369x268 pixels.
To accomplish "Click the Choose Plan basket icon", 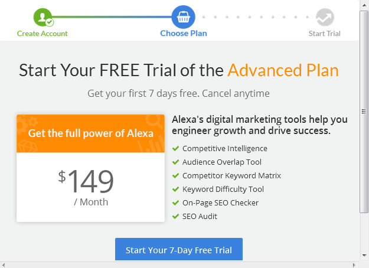I will (183, 17).
